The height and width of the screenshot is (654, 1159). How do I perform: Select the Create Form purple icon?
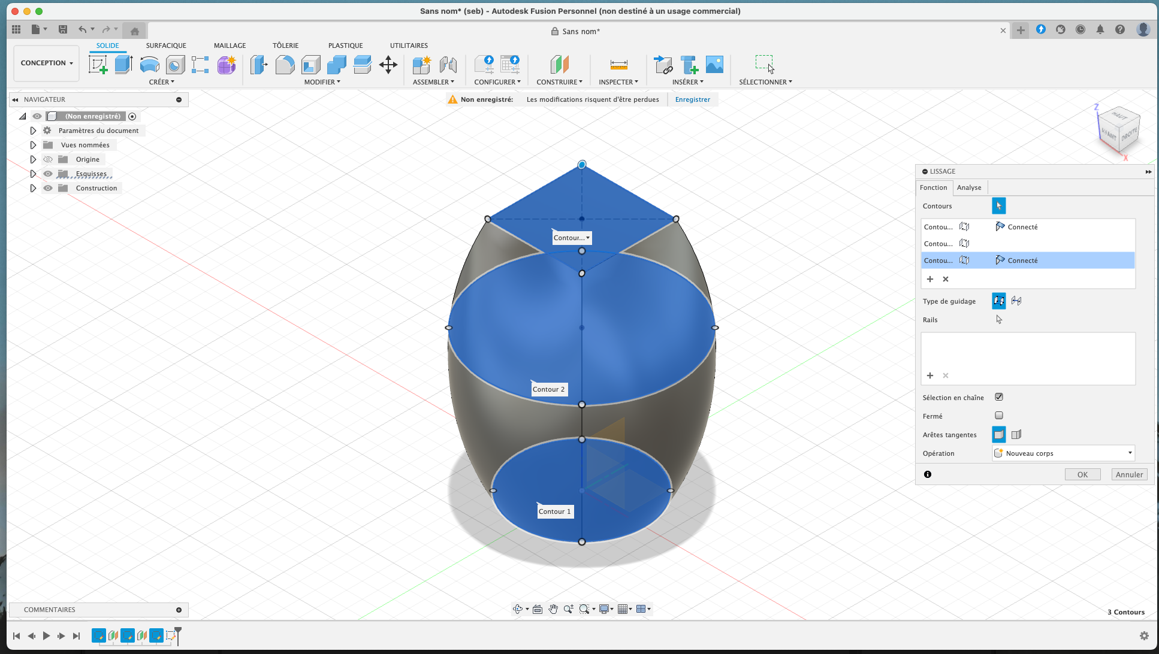(227, 64)
